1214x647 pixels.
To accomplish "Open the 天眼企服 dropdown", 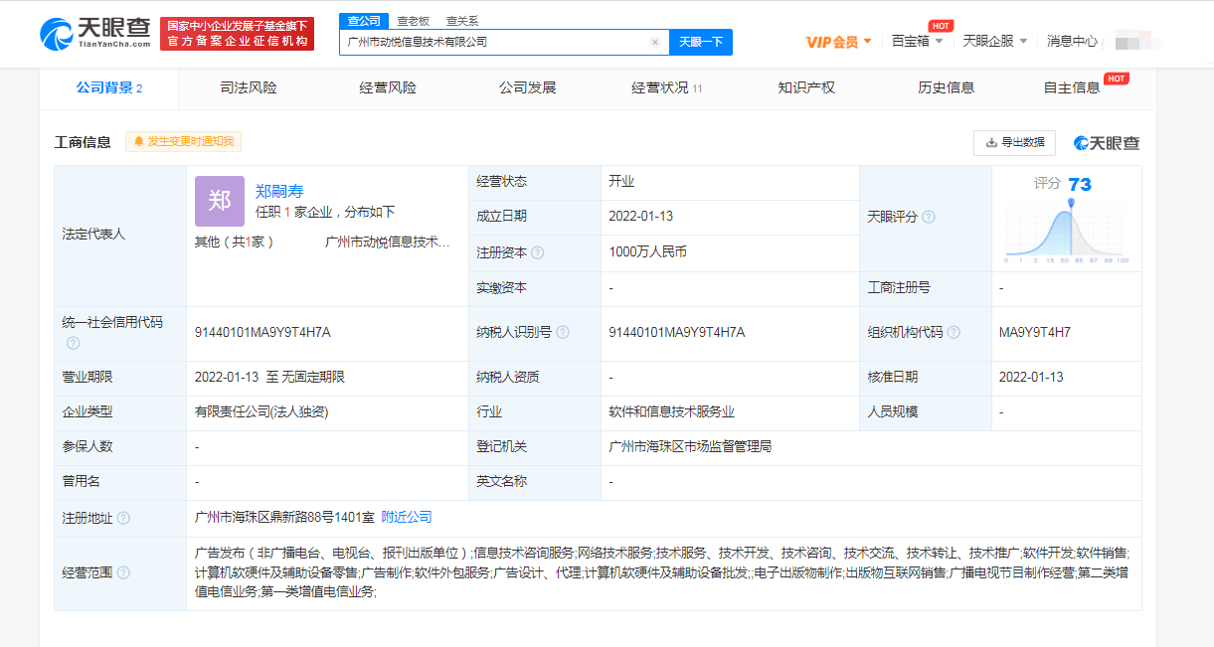I will 988,42.
